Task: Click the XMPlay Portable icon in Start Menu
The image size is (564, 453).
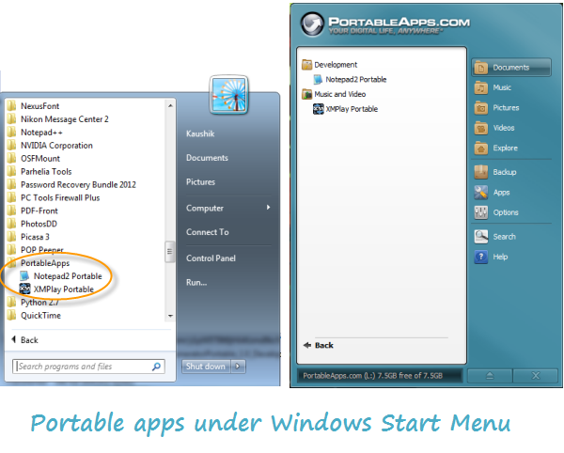Action: point(24,289)
